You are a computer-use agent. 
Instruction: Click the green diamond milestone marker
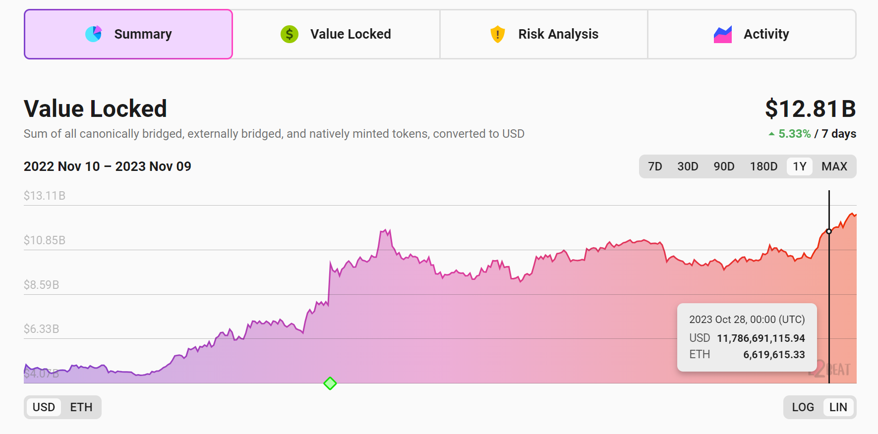tap(330, 383)
